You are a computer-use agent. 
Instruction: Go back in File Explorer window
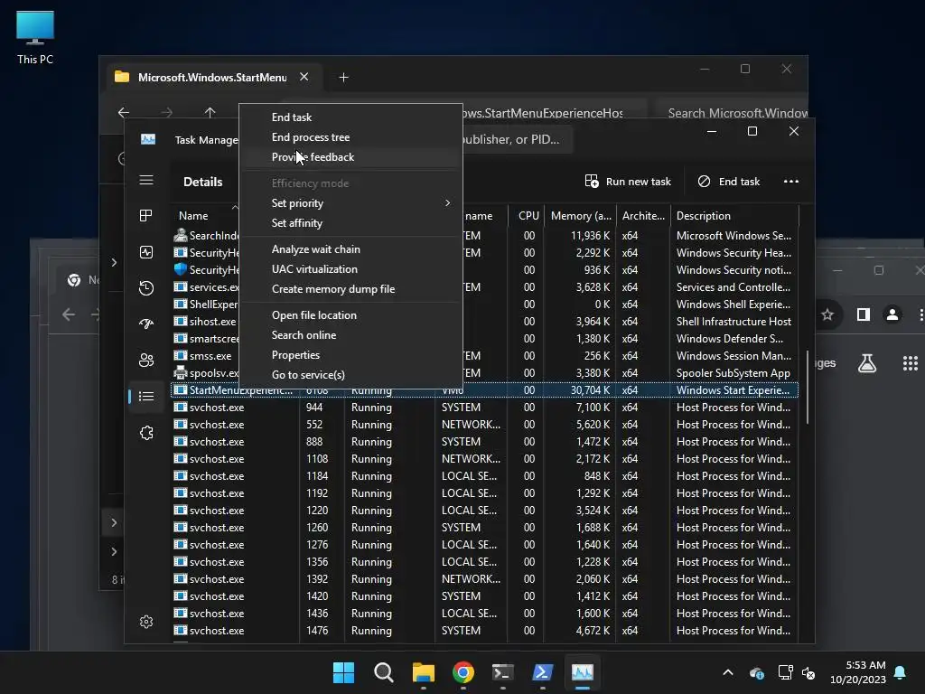click(x=123, y=112)
